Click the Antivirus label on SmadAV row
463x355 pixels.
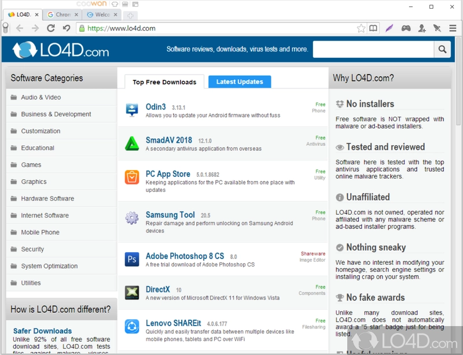pos(315,144)
